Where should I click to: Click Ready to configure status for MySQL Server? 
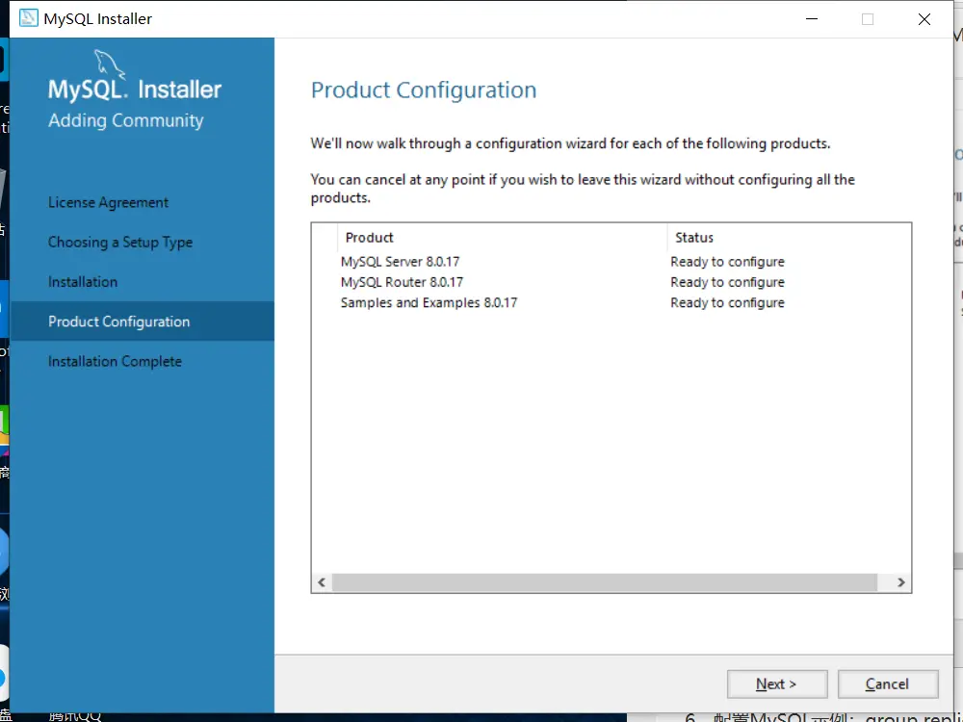point(727,262)
